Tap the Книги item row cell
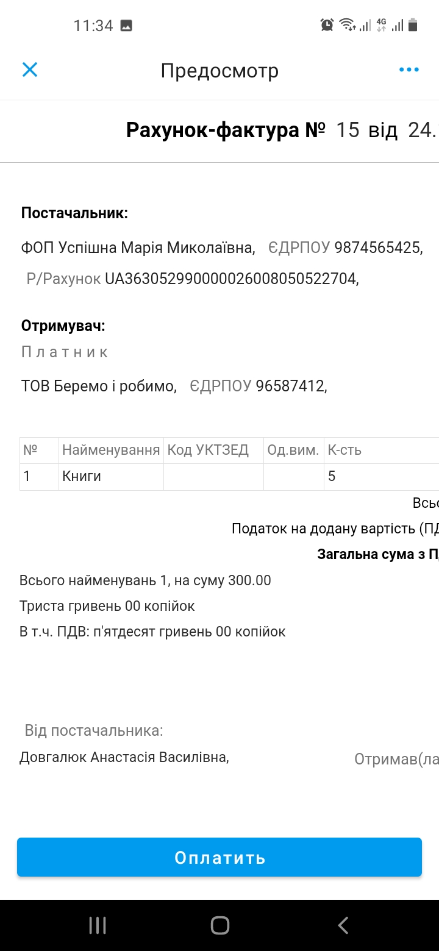This screenshot has width=439, height=951. pos(111,477)
